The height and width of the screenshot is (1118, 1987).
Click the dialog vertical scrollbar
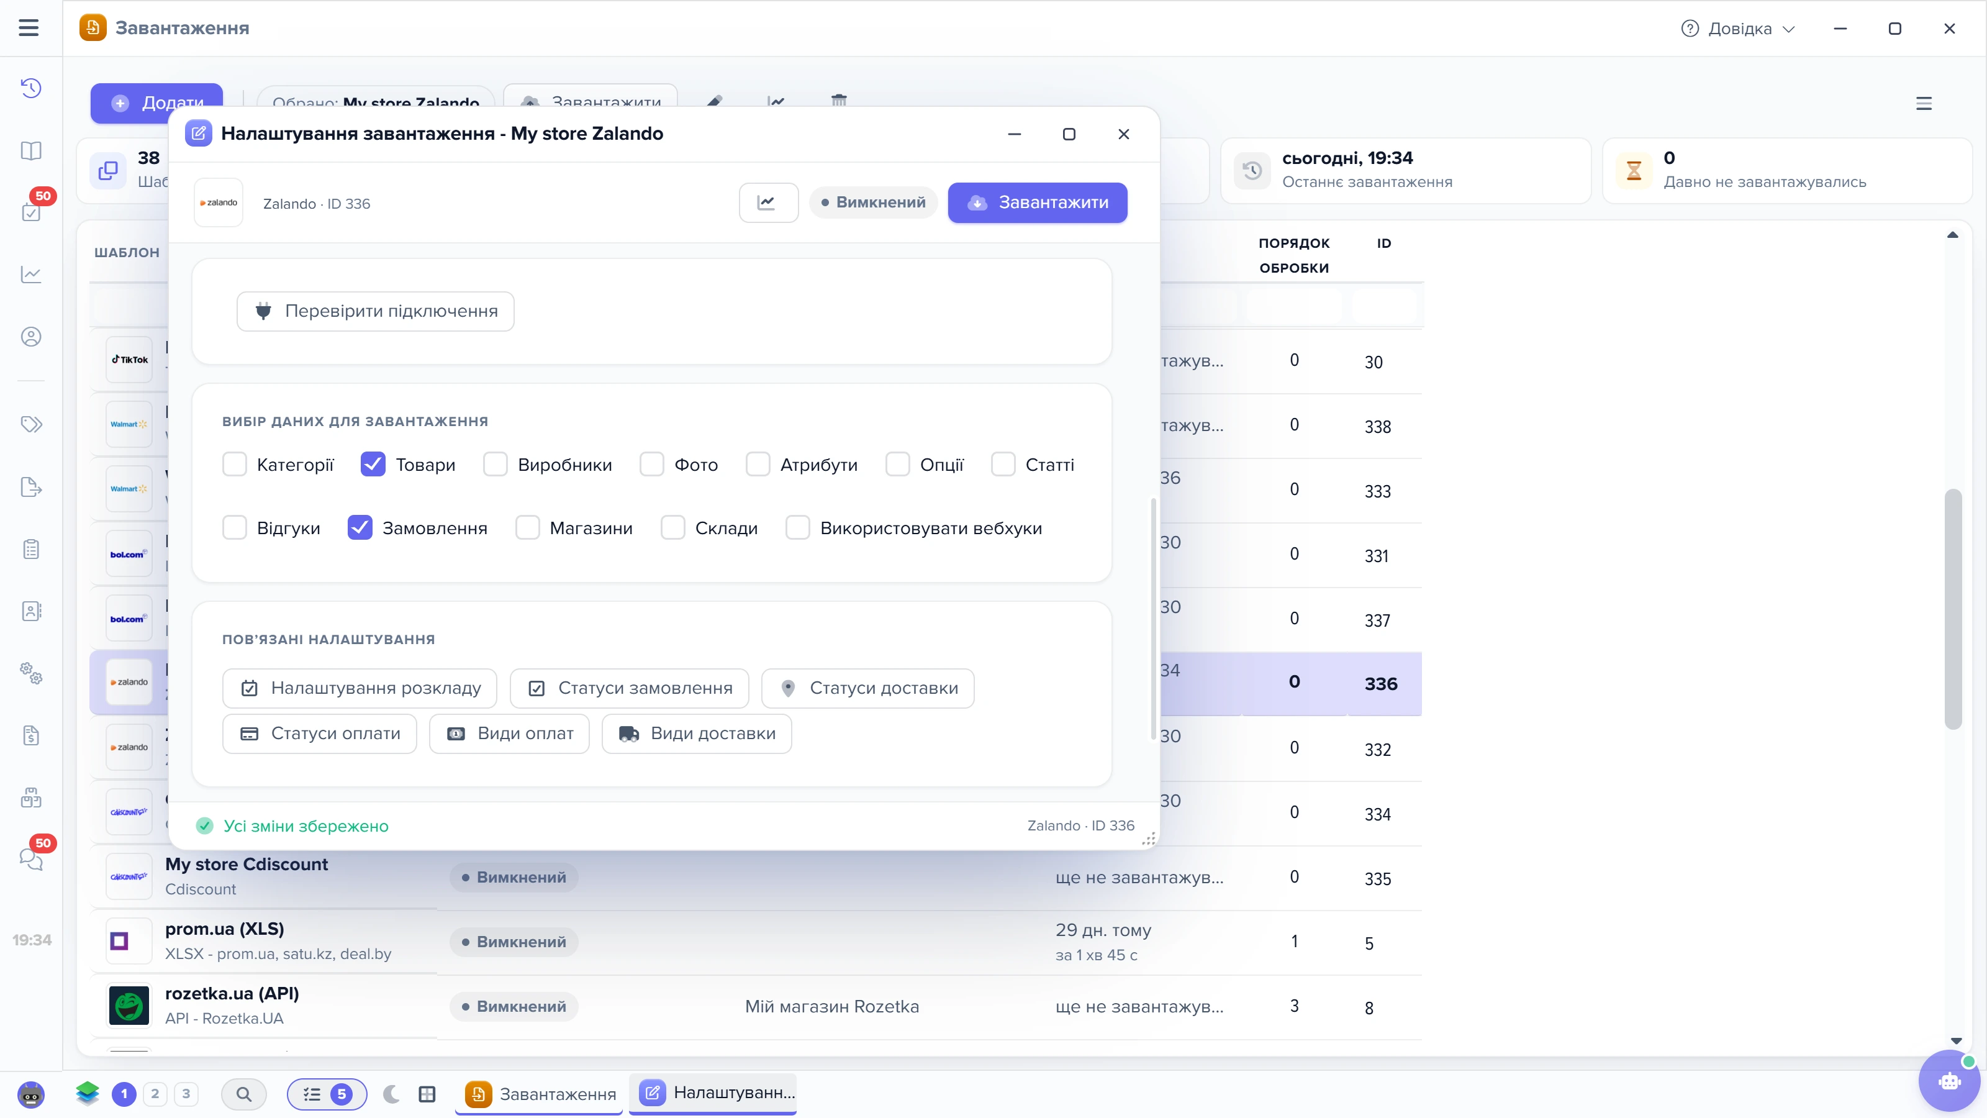point(1153,617)
